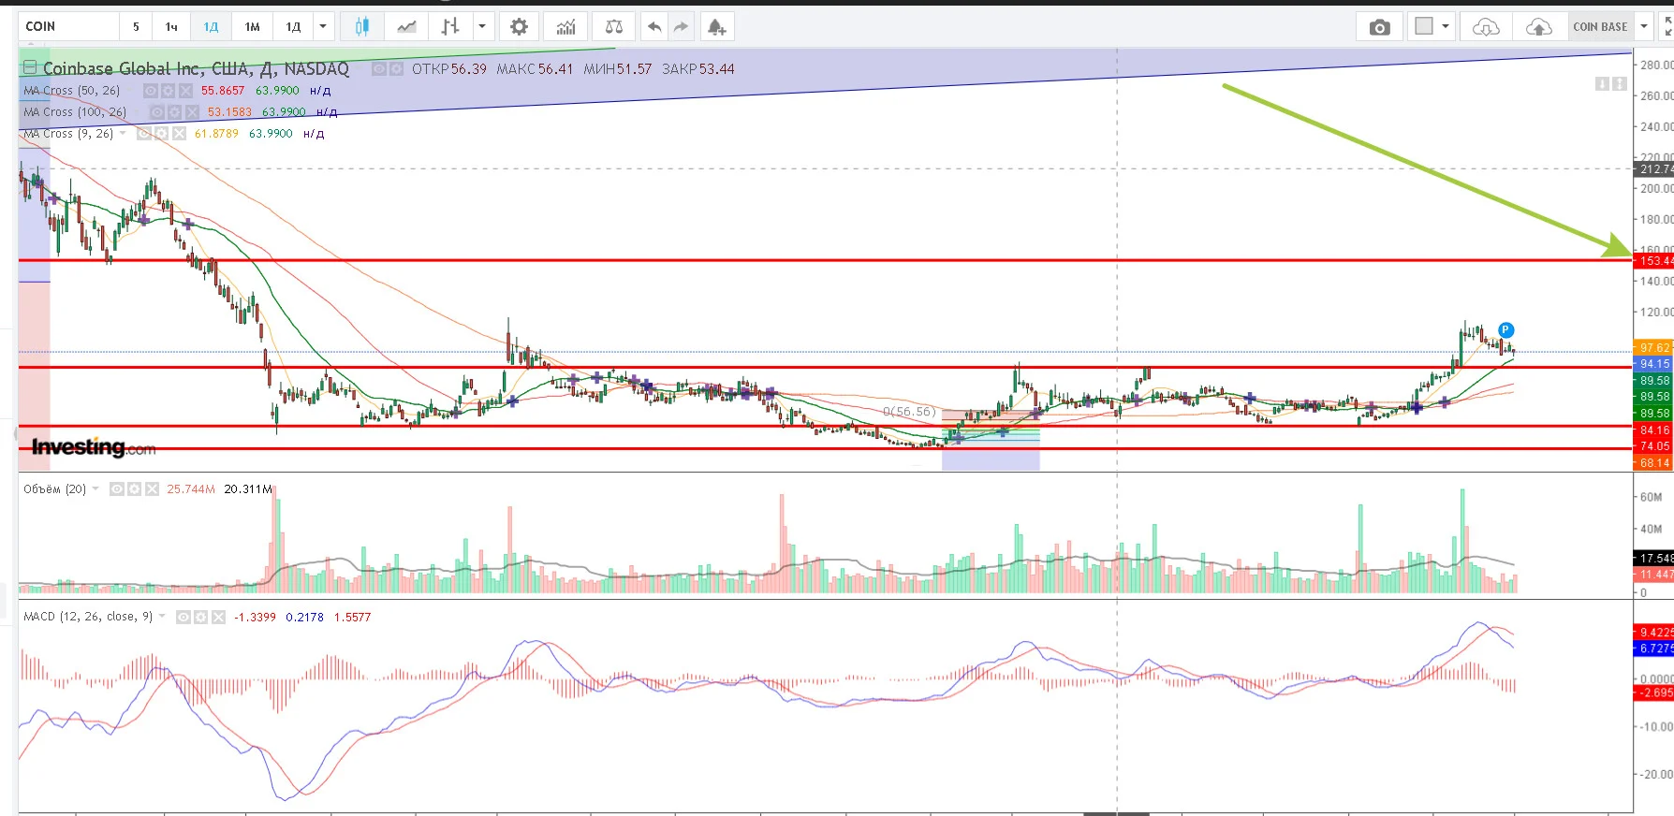Open the timeframe dropdown arrow
Screen dimensions: 1674x816
[x=323, y=27]
